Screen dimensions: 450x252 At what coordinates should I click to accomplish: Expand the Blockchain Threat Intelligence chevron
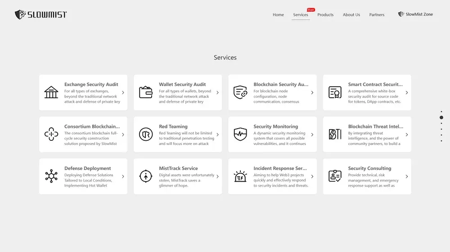click(407, 135)
